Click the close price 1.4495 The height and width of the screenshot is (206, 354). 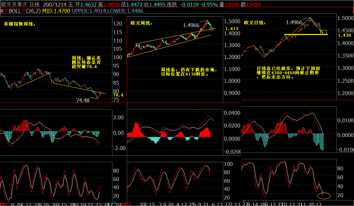point(157,5)
